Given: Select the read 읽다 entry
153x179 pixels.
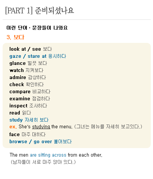Looking at the screenshot, I should (x=20, y=113).
